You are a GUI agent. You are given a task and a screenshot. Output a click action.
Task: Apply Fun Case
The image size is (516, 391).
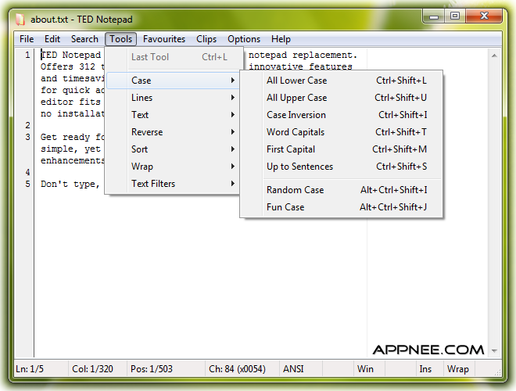pyautogui.click(x=341, y=207)
